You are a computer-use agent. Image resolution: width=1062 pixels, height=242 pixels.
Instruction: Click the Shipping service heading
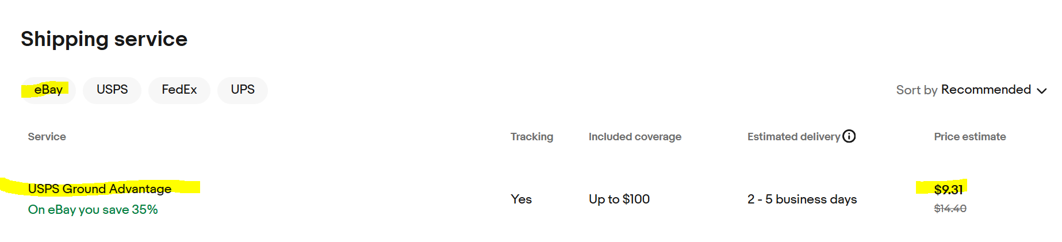click(104, 39)
